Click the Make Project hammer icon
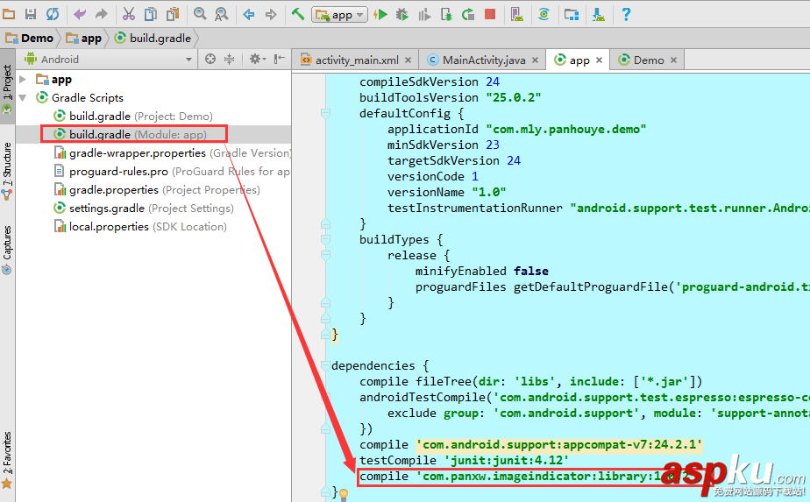This screenshot has width=810, height=502. point(298,14)
